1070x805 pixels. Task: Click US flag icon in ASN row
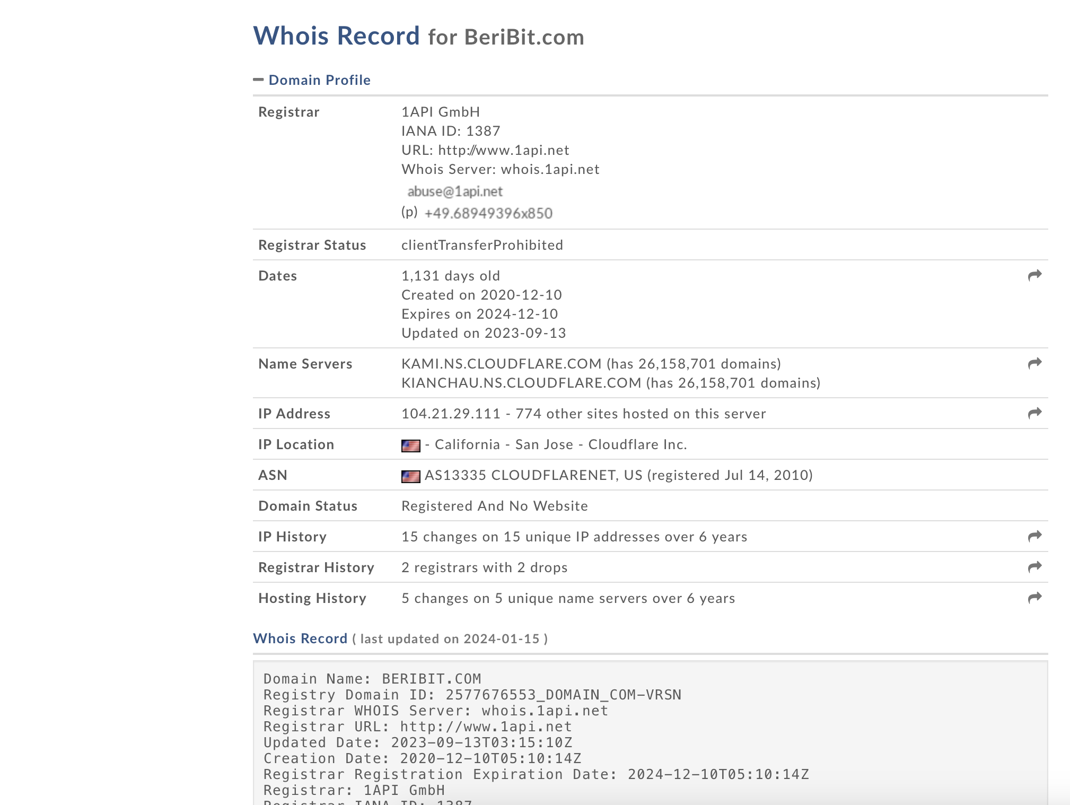[410, 476]
